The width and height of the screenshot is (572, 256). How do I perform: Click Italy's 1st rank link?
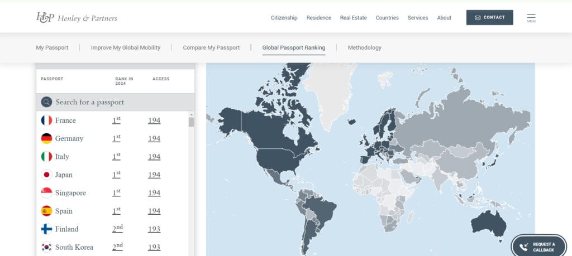116,157
